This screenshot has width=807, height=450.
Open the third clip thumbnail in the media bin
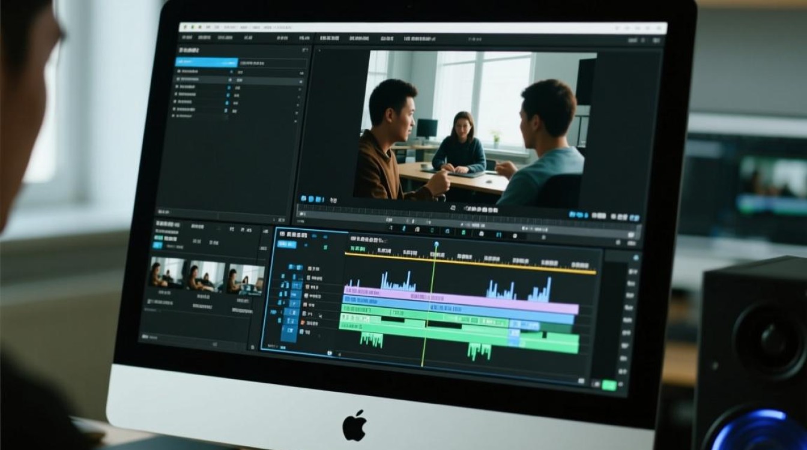(246, 280)
